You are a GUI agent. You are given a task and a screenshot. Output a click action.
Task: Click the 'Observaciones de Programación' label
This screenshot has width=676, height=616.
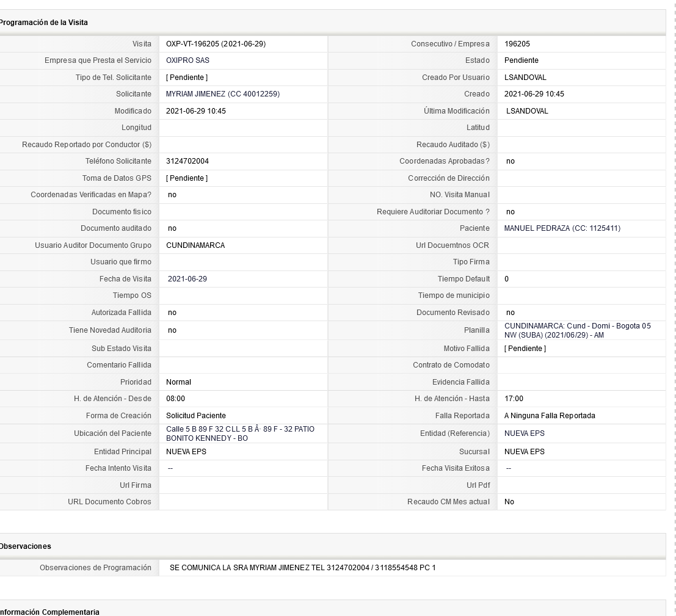[x=95, y=568]
